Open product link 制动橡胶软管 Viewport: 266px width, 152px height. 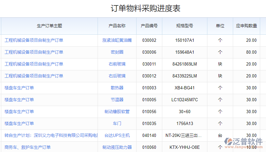tap(117, 112)
